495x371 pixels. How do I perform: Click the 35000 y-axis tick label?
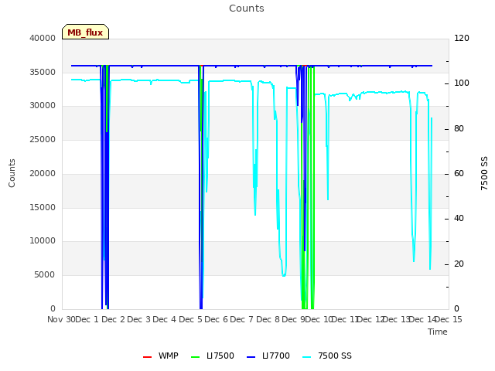coord(43,72)
